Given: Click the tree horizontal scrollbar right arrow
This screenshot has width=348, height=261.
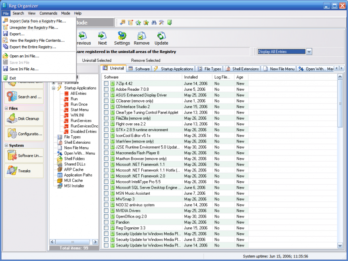Looking at the screenshot, I should (x=95, y=242).
